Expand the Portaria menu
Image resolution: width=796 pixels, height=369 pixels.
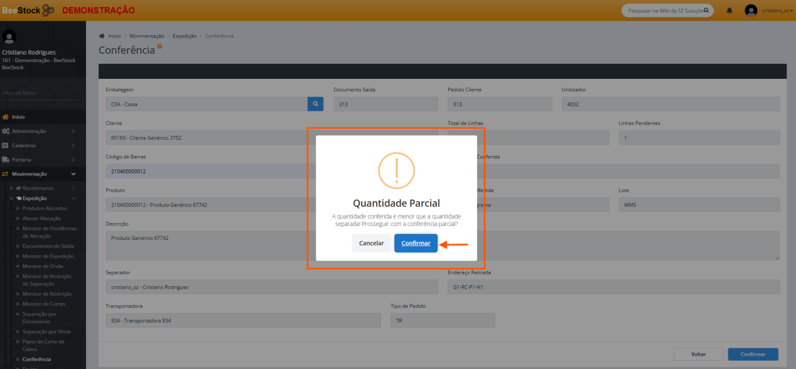[39, 160]
